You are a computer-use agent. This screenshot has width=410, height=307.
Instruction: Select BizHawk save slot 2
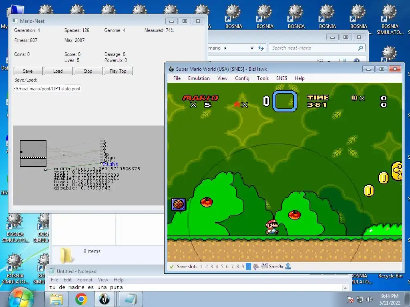click(206, 267)
